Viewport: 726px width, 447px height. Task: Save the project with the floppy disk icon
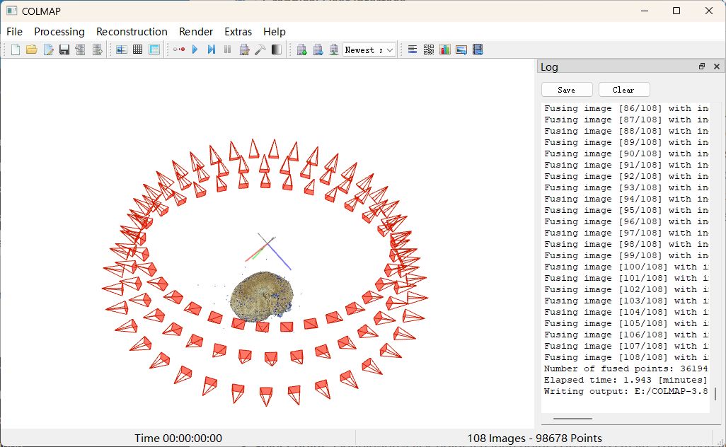pyautogui.click(x=64, y=50)
